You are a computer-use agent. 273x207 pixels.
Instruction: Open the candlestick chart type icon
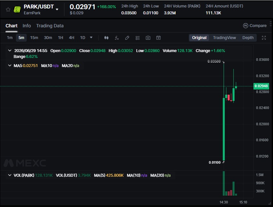(x=106, y=38)
